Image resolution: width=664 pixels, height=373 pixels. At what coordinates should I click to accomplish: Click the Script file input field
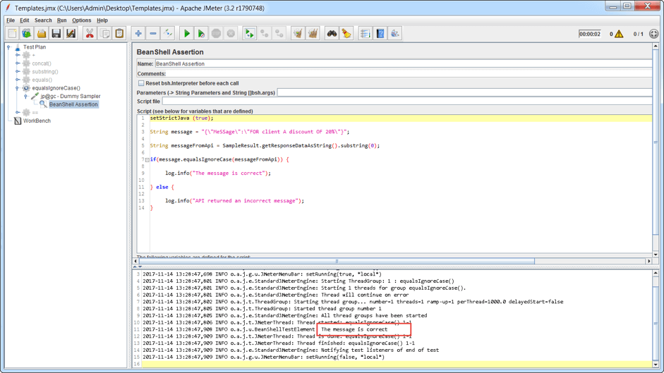pos(407,102)
